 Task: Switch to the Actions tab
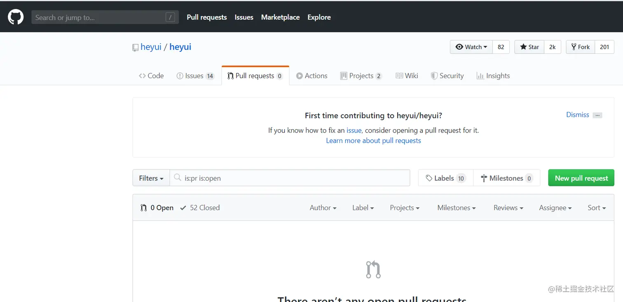pyautogui.click(x=312, y=76)
